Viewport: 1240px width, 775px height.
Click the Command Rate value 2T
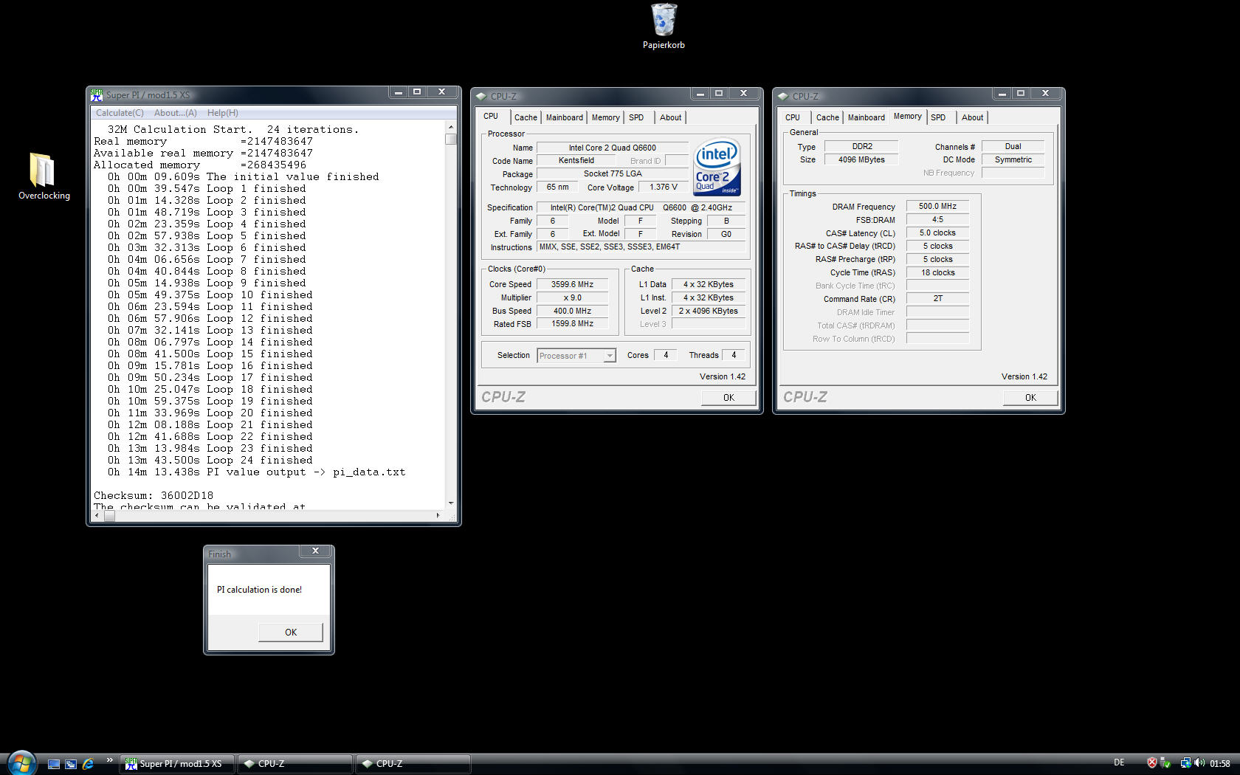point(937,298)
